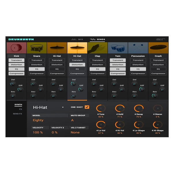Click the Crash Diff send knob
Viewport: 173px width, 173px height.
point(162,89)
